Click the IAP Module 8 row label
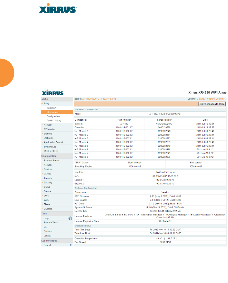228x283 pixels. [x=81, y=157]
